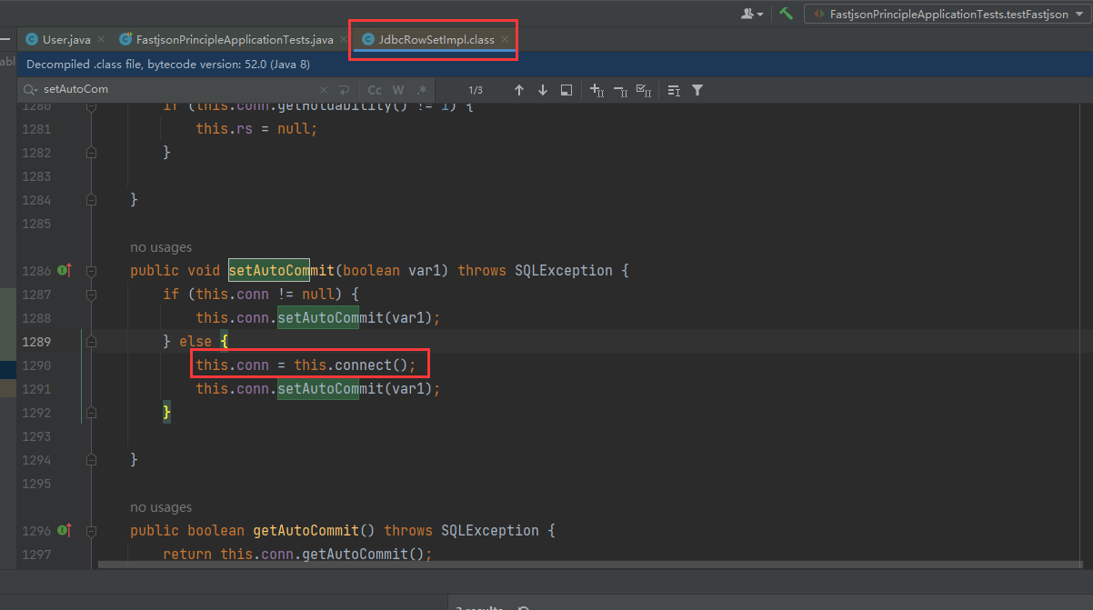Toggle Regex (.*) search option
Viewport: 1093px width, 610px height.
(422, 90)
